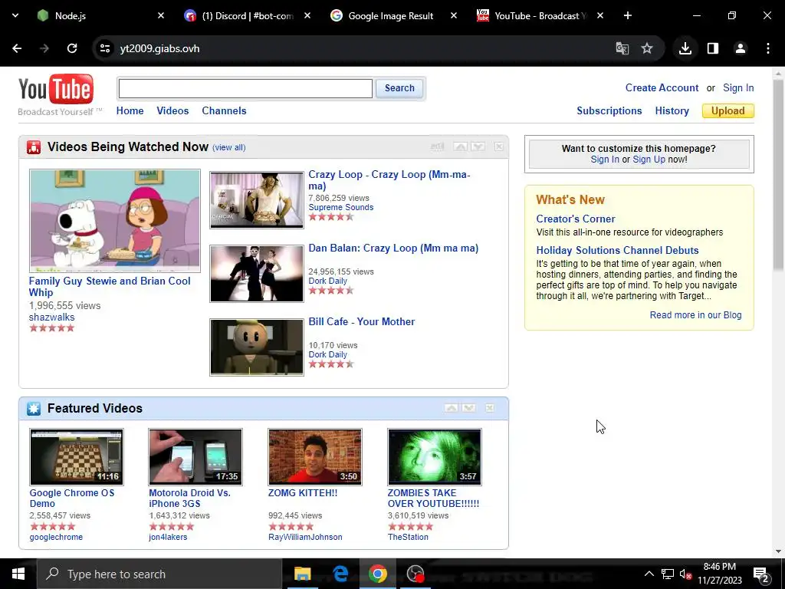Close the Node.js tab
This screenshot has width=785, height=589.
[x=161, y=15]
